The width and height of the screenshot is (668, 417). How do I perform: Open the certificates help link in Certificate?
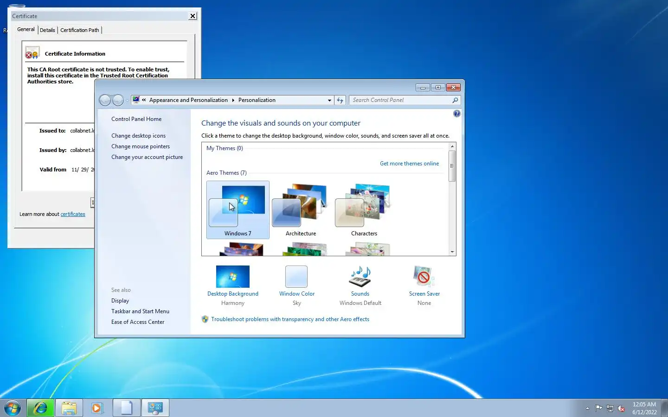pos(73,214)
